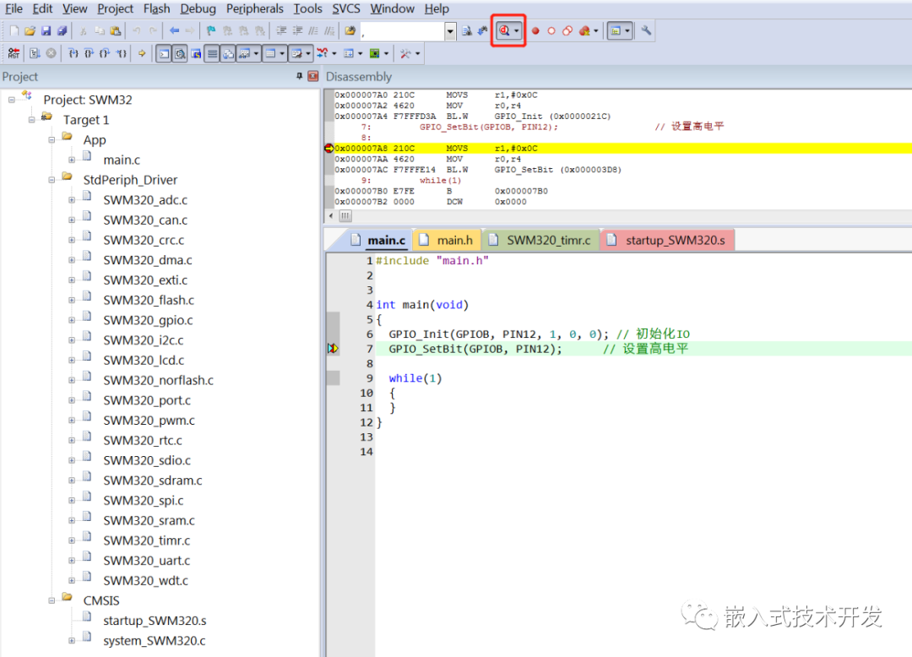This screenshot has width=912, height=657.
Task: Open the Flash menu
Action: pyautogui.click(x=156, y=8)
